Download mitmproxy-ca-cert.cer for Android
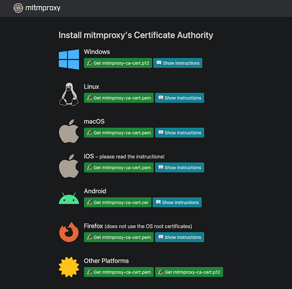The width and height of the screenshot is (292, 289). coord(118,202)
